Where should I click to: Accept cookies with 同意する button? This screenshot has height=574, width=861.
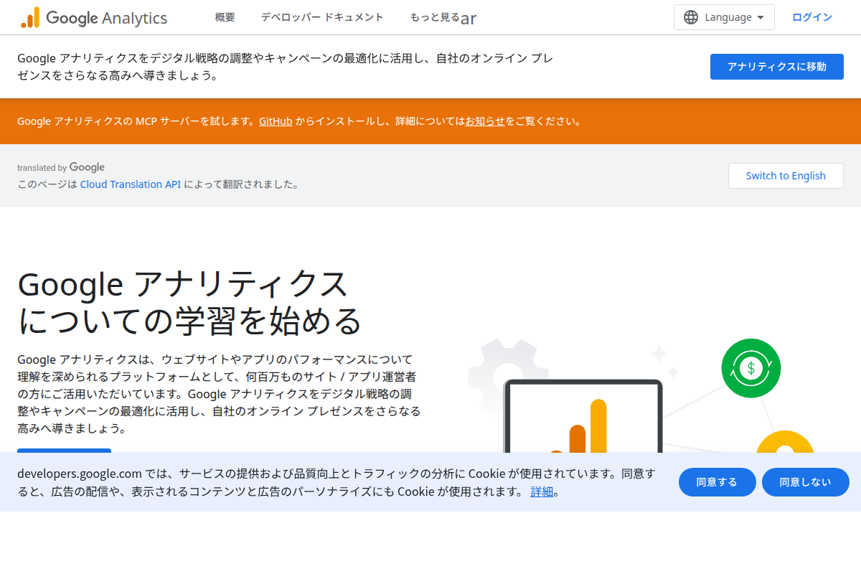click(x=717, y=482)
